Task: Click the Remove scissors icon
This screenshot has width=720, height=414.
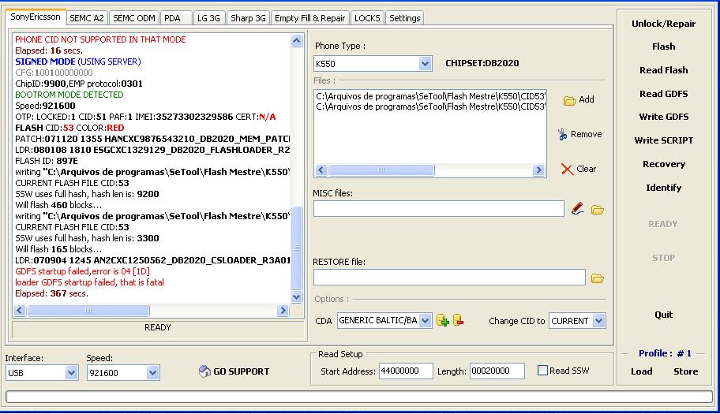Action: click(562, 134)
